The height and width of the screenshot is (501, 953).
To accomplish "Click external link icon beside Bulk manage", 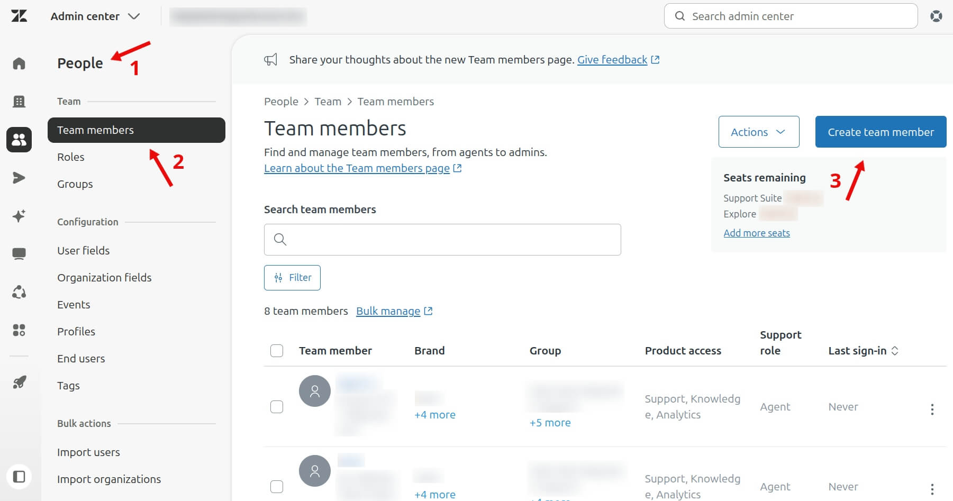I will pyautogui.click(x=429, y=311).
